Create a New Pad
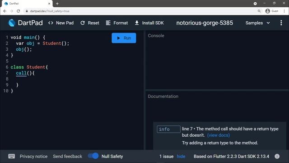Image resolution: width=289 pixels, height=163 pixels. click(61, 23)
